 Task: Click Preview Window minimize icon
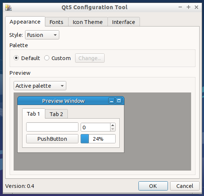(112, 101)
